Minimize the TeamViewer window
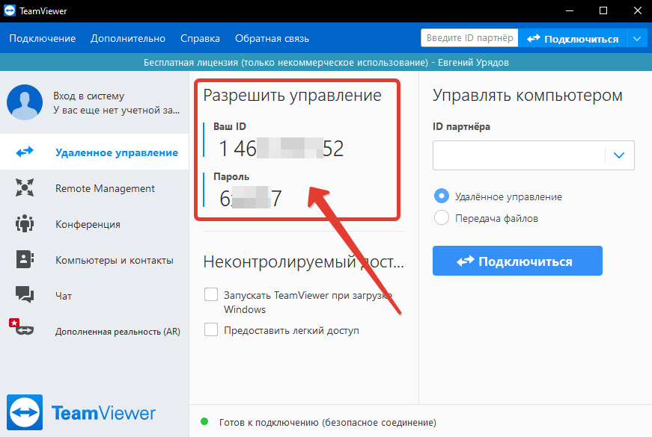Image resolution: width=652 pixels, height=437 pixels. (570, 10)
